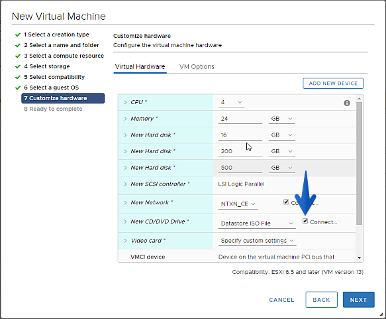Expand the New CD/DVD Drive row
This screenshot has width=386, height=319.
125,222
